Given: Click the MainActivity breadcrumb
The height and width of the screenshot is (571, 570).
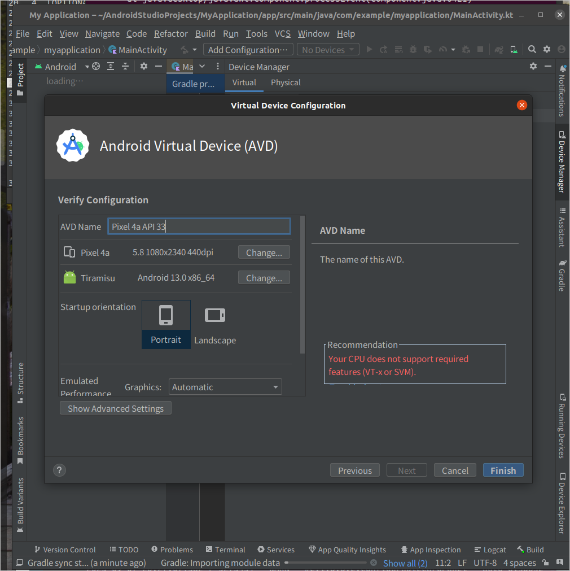Looking at the screenshot, I should tap(138, 50).
